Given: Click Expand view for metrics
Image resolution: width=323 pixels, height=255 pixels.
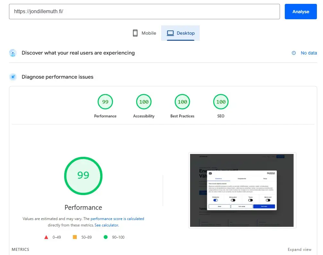Looking at the screenshot, I should click(x=299, y=249).
